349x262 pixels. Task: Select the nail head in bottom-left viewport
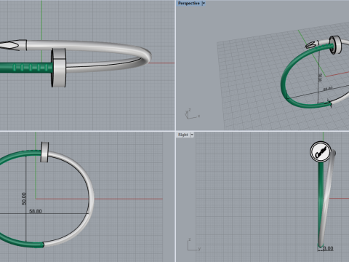[x=44, y=152]
